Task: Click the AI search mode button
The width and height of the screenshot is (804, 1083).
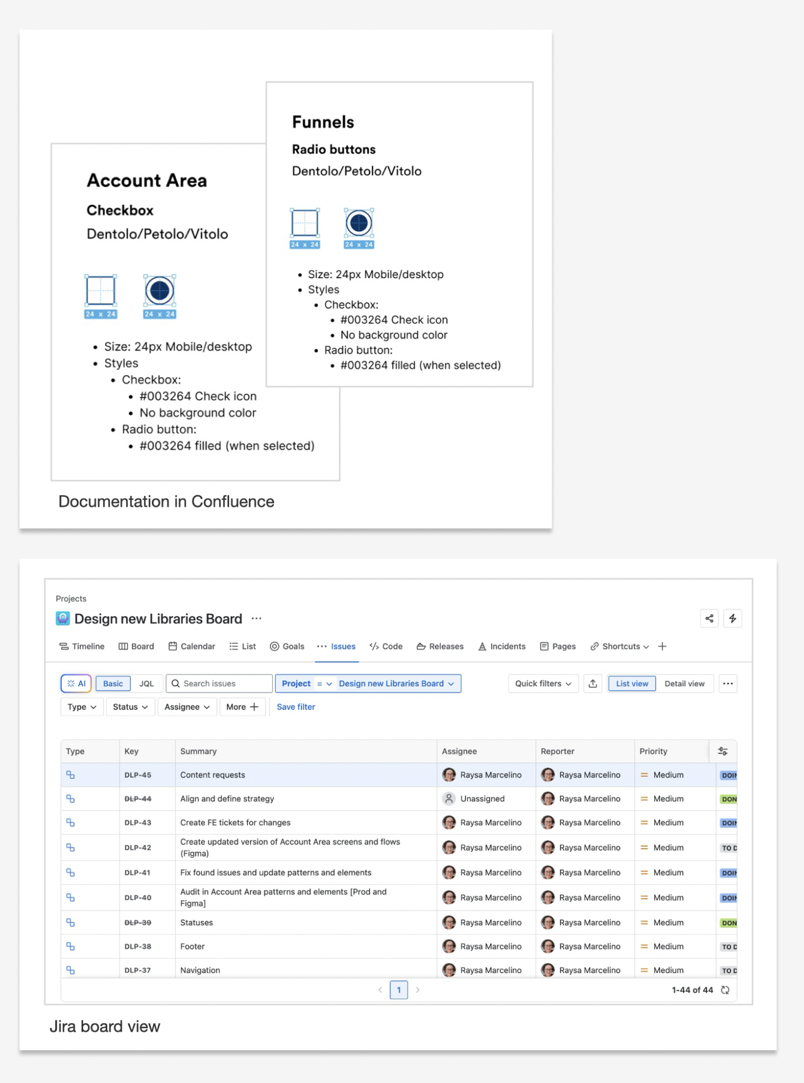Action: click(x=76, y=683)
